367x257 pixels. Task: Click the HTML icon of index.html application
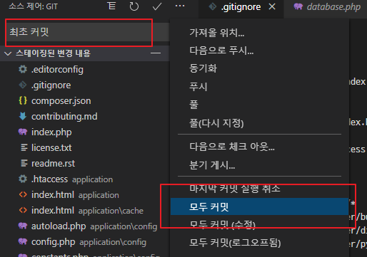[x=23, y=194]
